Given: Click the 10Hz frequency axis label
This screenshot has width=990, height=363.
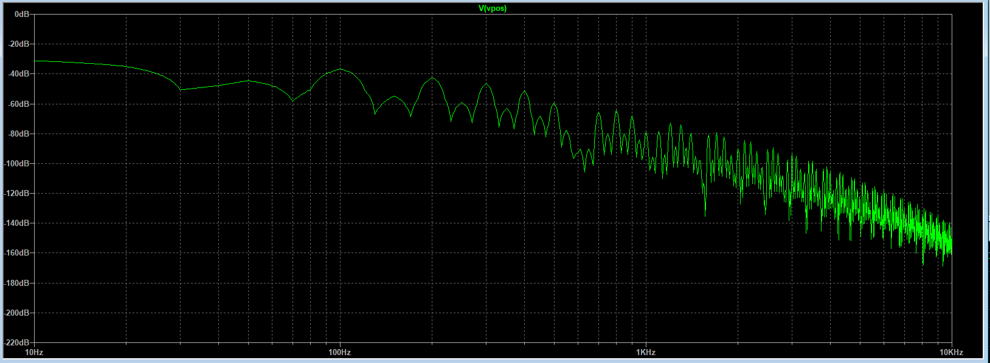Looking at the screenshot, I should click(x=33, y=352).
